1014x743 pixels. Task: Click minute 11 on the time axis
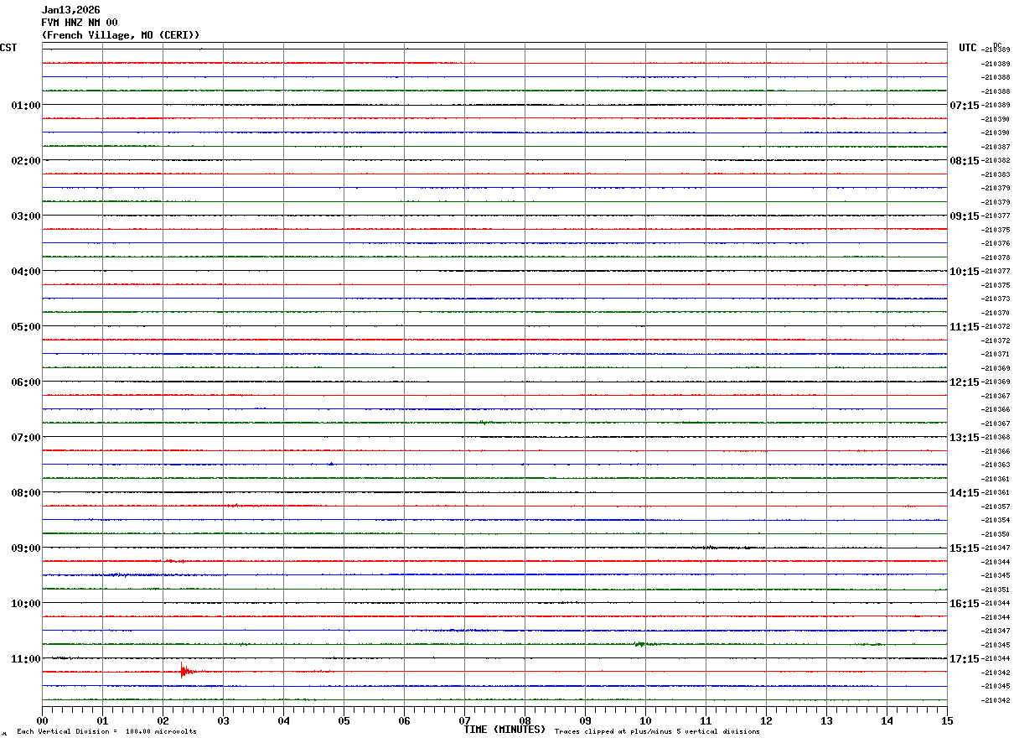706,720
